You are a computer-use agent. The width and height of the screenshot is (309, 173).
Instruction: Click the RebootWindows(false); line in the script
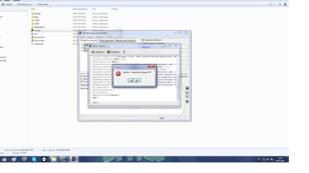tap(106, 95)
